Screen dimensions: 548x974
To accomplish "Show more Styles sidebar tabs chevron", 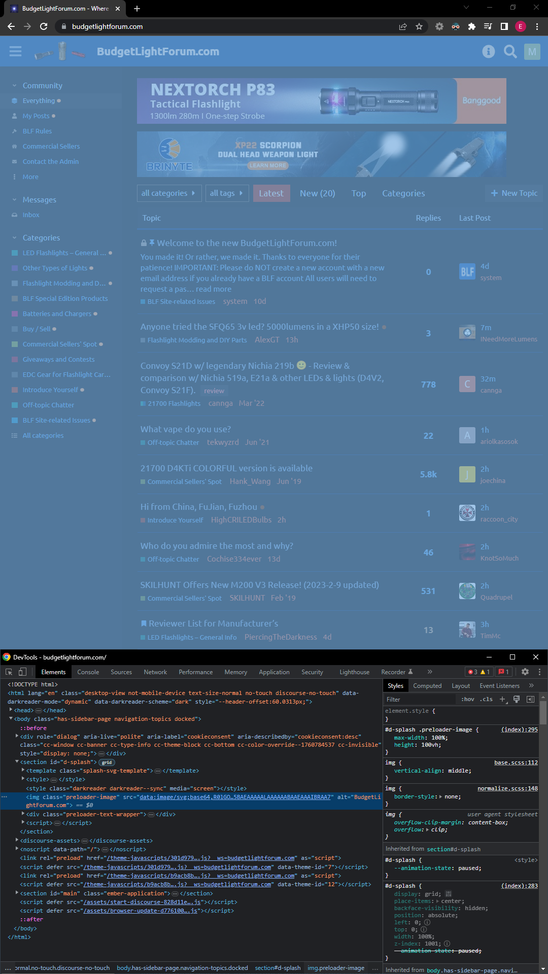I will click(531, 685).
